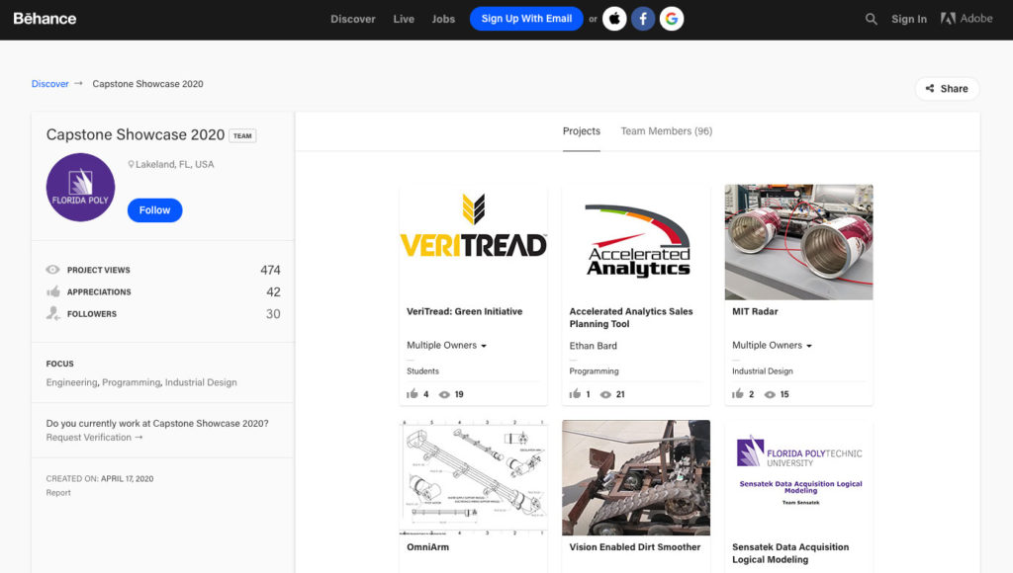The image size is (1013, 573).
Task: Sign up with the Google icon
Action: coord(672,19)
